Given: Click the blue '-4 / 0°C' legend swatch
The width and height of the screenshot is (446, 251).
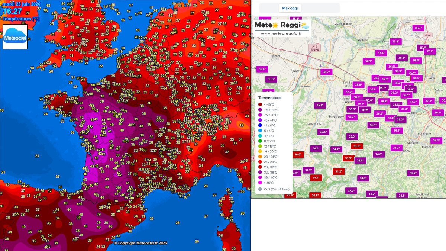Looking at the screenshot, I should coord(260,125).
